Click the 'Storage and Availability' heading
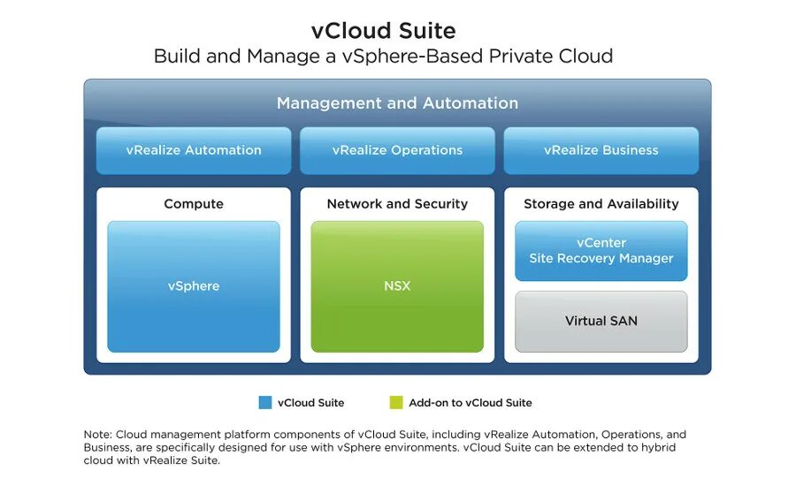The height and width of the screenshot is (486, 796). (x=601, y=204)
